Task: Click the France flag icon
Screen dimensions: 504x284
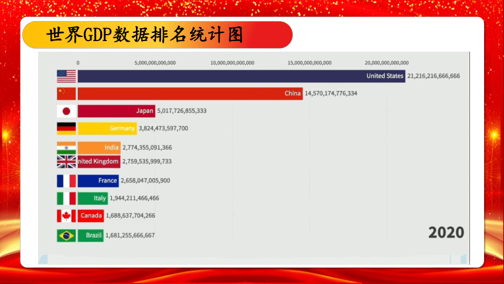Action: (67, 181)
